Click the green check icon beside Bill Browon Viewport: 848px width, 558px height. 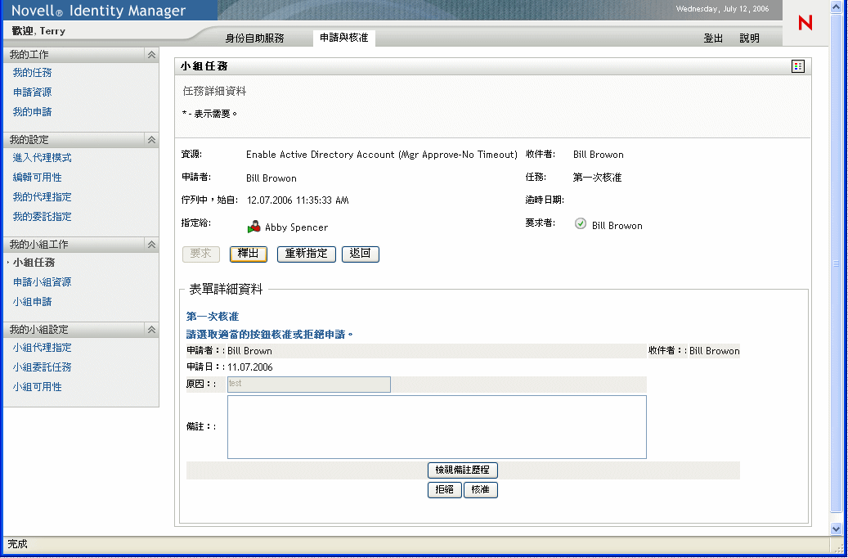point(581,223)
